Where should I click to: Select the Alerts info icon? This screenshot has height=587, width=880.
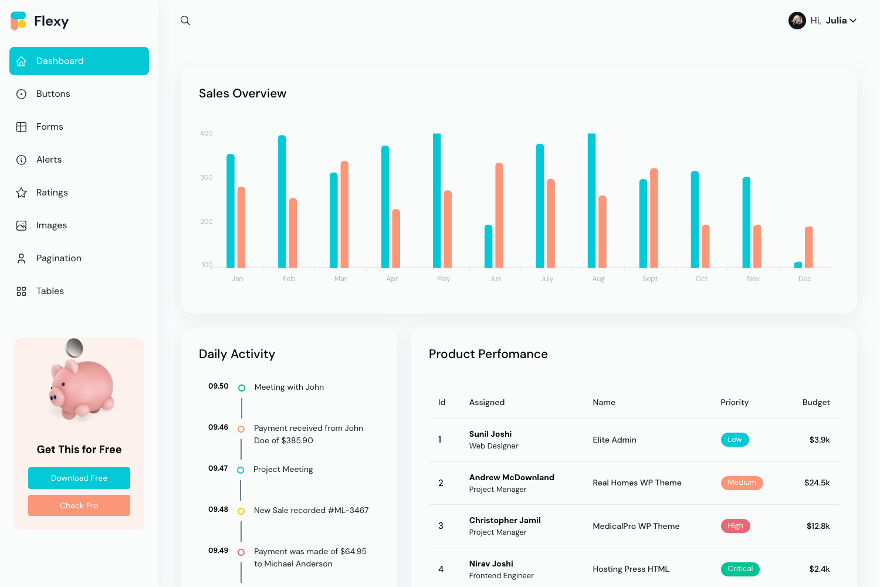(x=22, y=159)
